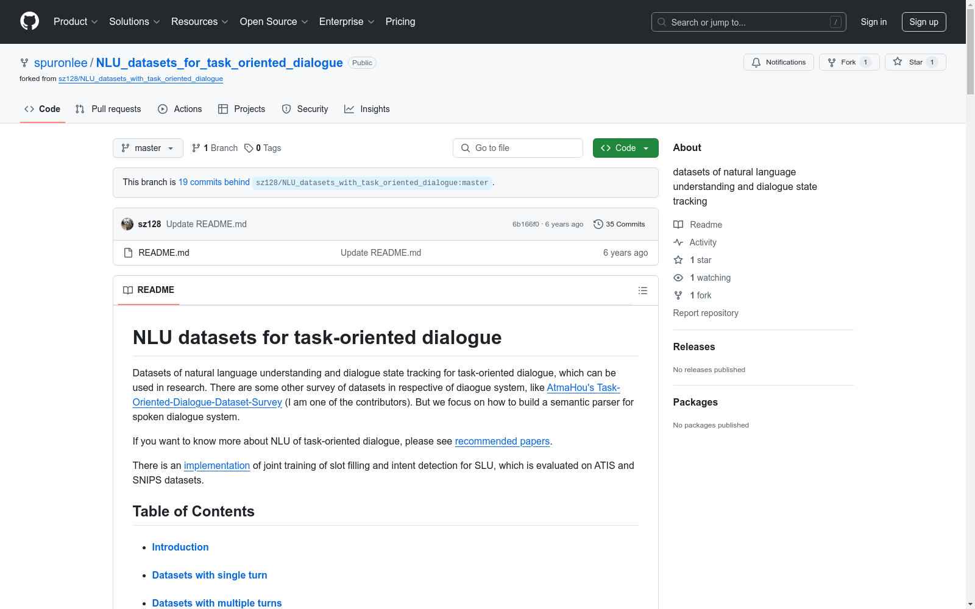
Task: Click the book icon beside README heading
Action: coord(128,290)
